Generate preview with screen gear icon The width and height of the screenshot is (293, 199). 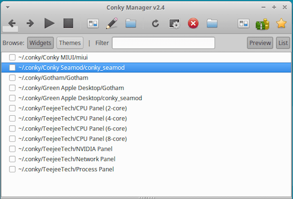click(174, 24)
